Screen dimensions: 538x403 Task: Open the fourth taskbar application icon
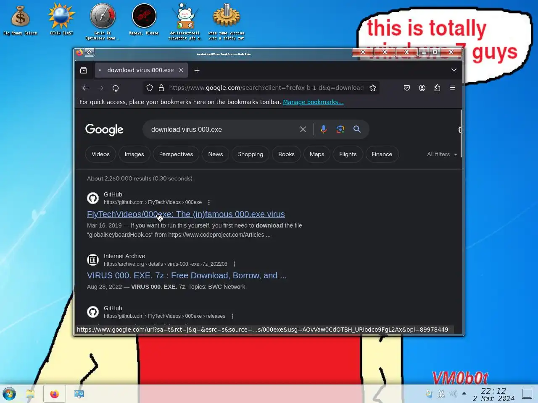(79, 394)
